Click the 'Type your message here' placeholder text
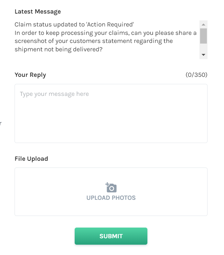This screenshot has height=255, width=224. pyautogui.click(x=54, y=94)
